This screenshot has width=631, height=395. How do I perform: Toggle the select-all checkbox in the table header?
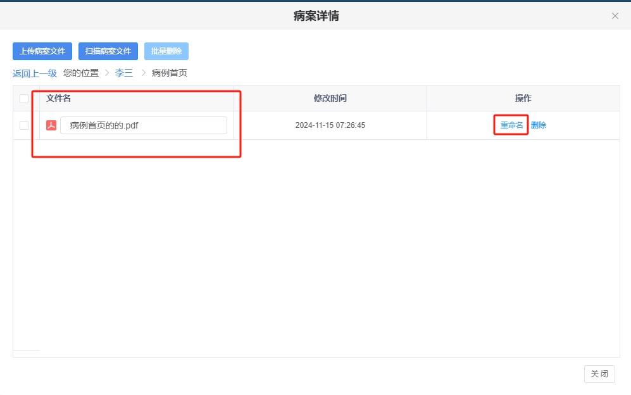[x=24, y=98]
